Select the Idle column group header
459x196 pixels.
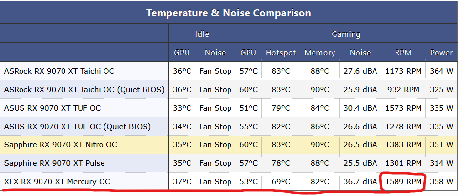tap(202, 34)
